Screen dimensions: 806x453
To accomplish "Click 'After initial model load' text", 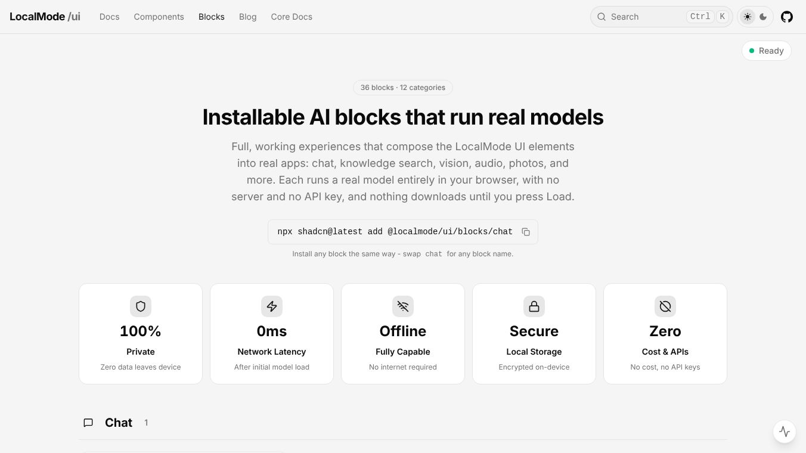I will click(x=272, y=367).
